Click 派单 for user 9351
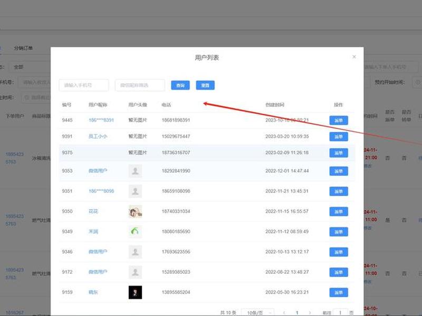422x316 pixels. (x=339, y=191)
